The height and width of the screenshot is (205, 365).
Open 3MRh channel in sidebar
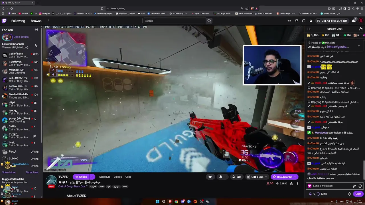click(21, 128)
